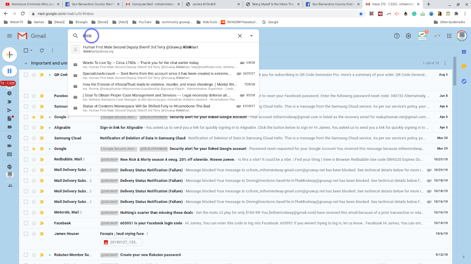Open Google account avatar menu
Image resolution: width=471 pixels, height=264 pixels.
click(462, 36)
